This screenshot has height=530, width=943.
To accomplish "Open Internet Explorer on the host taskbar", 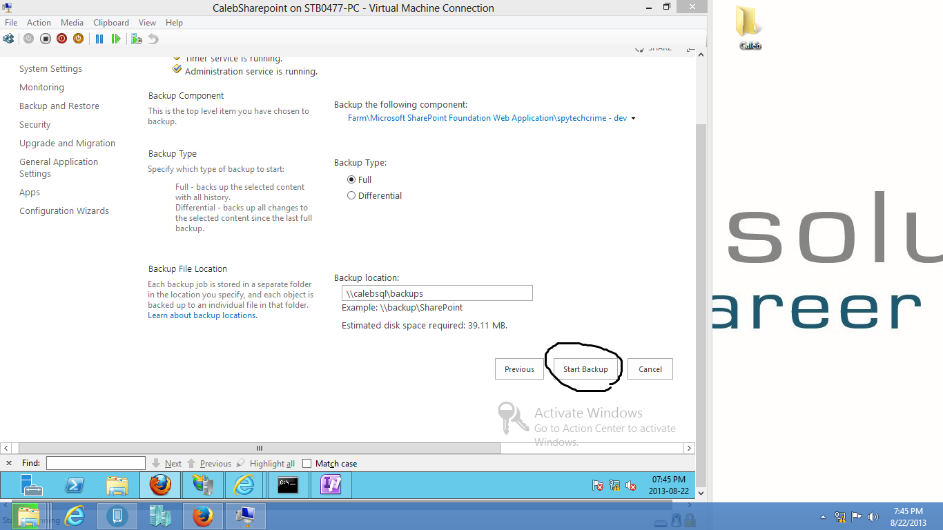I will click(75, 516).
